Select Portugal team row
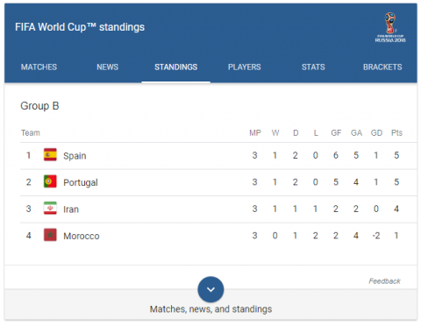 point(218,182)
